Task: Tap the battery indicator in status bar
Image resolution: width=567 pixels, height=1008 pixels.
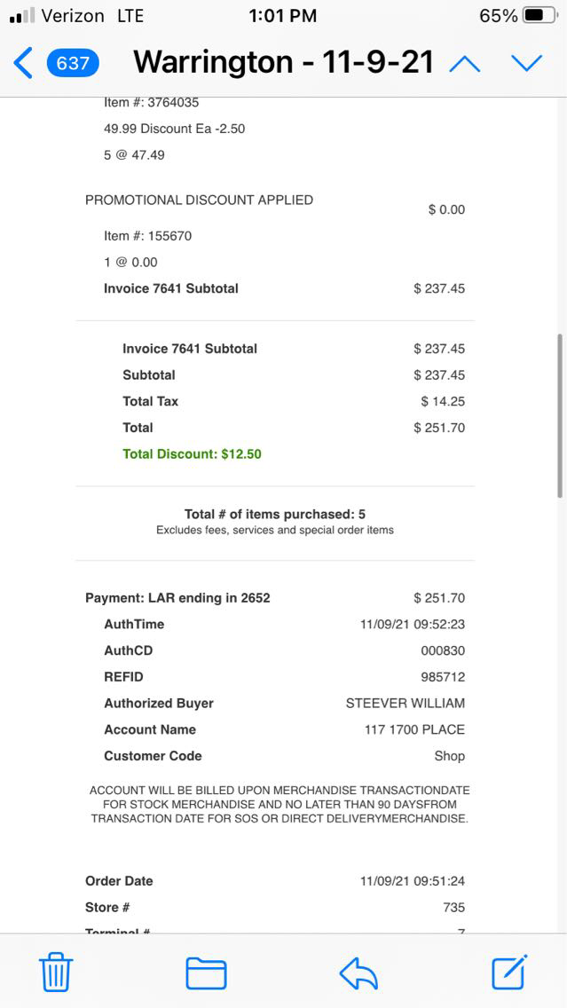Action: tap(540, 16)
